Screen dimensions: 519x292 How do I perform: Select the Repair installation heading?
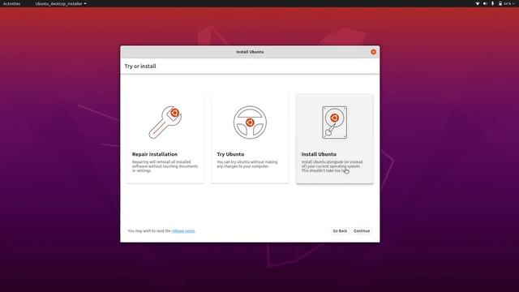[x=155, y=154]
